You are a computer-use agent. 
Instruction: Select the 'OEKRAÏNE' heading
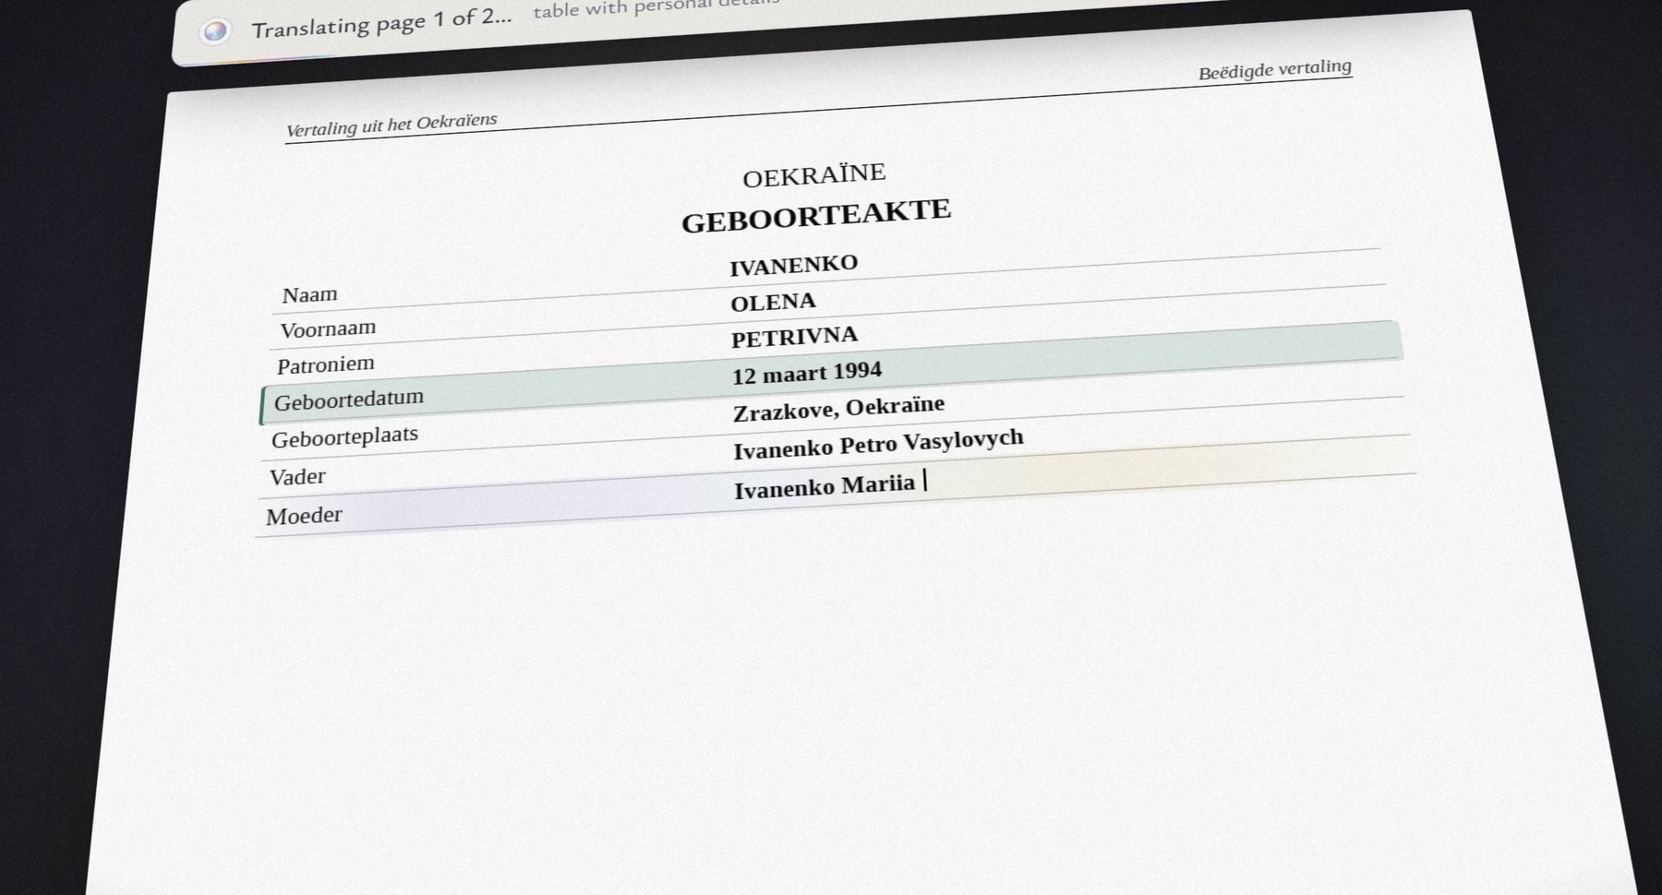coord(814,175)
